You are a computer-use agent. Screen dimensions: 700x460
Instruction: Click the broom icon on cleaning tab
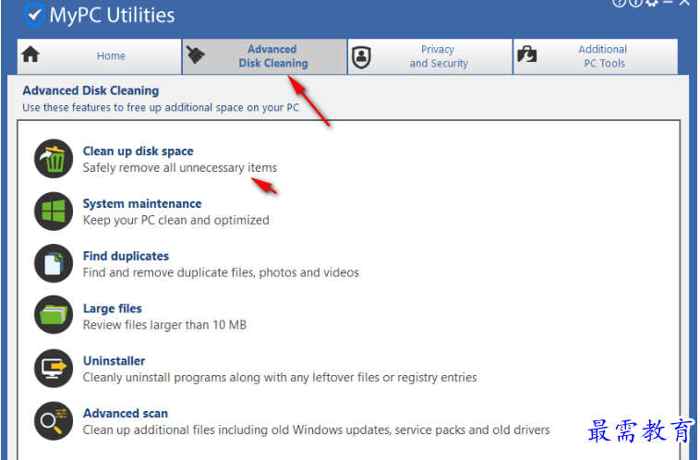coord(195,54)
